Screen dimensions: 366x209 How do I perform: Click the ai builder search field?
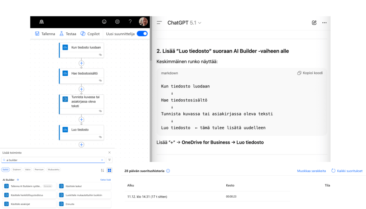click(x=52, y=160)
